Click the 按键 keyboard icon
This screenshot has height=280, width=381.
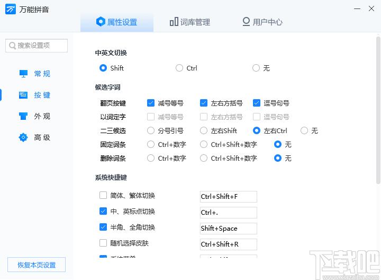coord(23,95)
